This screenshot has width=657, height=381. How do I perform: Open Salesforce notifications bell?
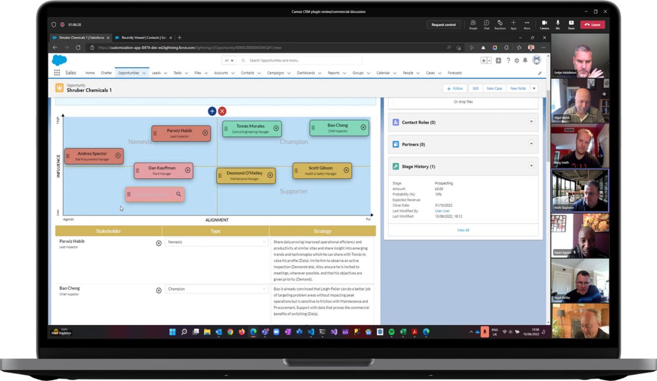pyautogui.click(x=525, y=60)
